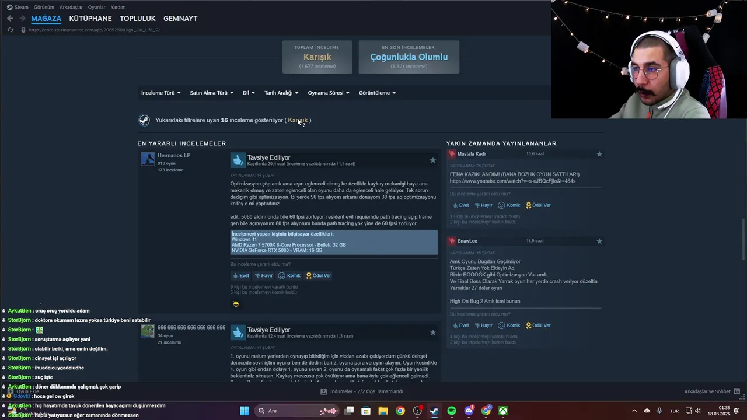
Task: Open Spotify from the taskbar
Action: coord(452,411)
